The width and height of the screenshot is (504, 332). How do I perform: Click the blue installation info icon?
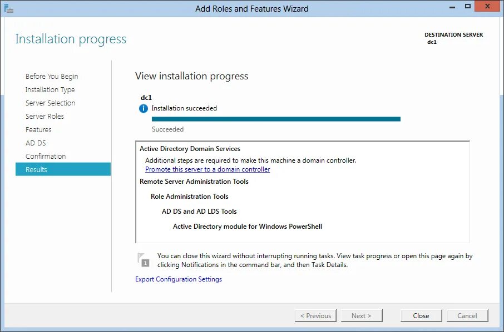click(144, 108)
